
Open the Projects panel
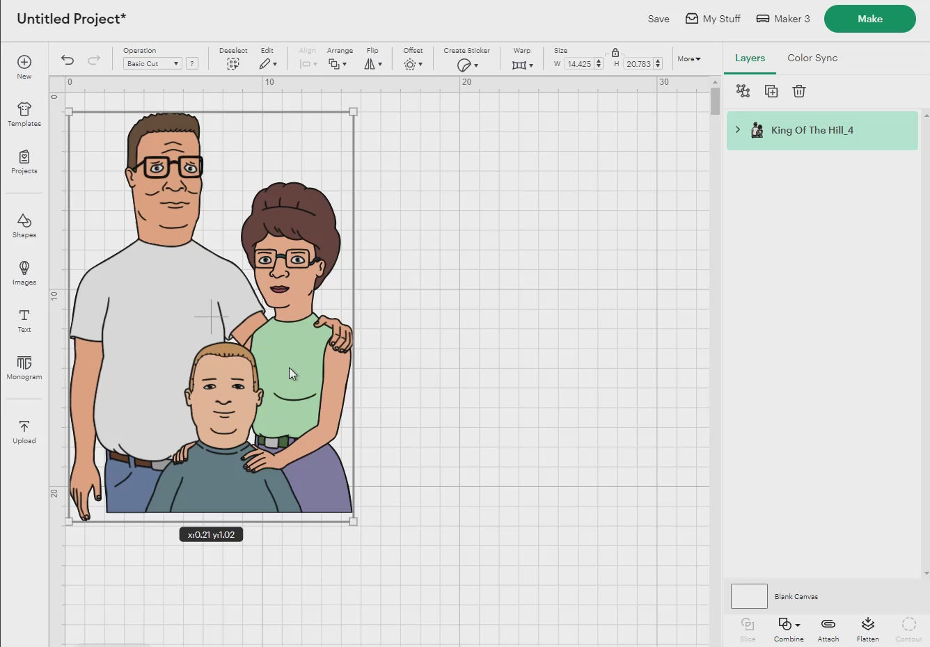[x=24, y=161]
